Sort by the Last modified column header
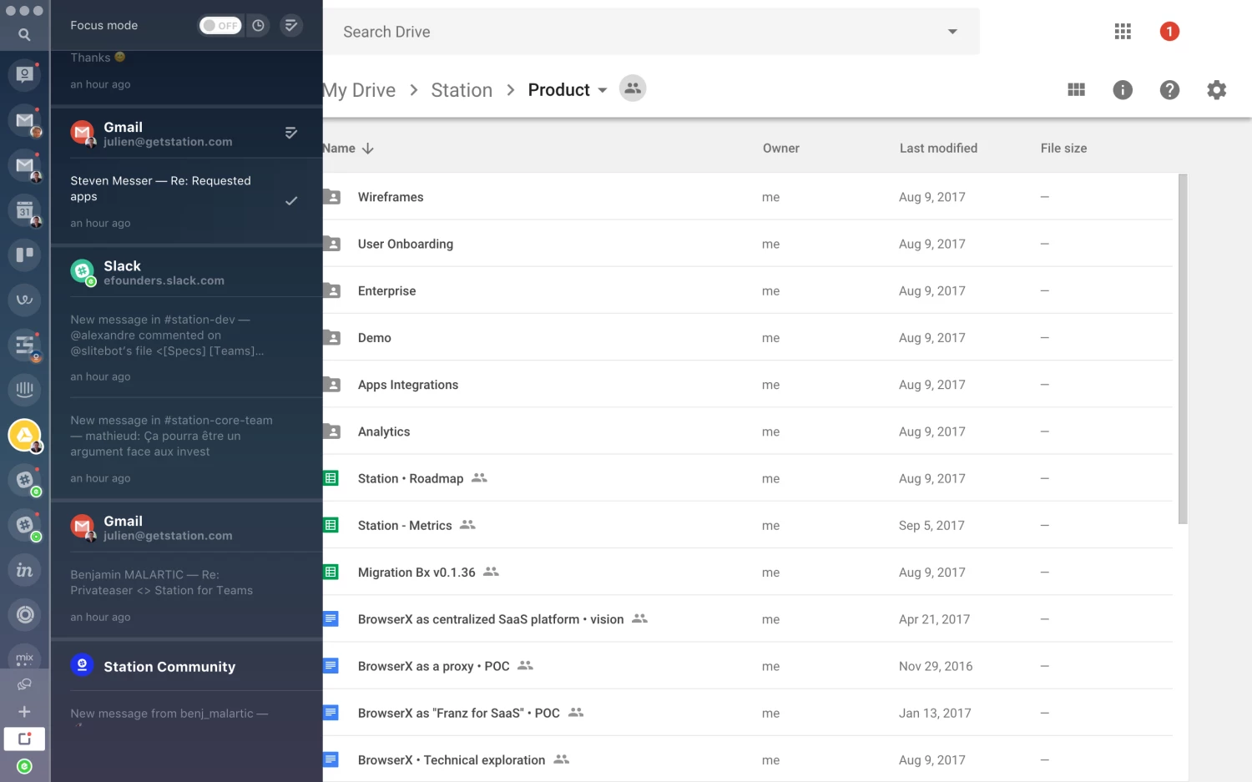This screenshot has width=1252, height=782. [x=938, y=149]
